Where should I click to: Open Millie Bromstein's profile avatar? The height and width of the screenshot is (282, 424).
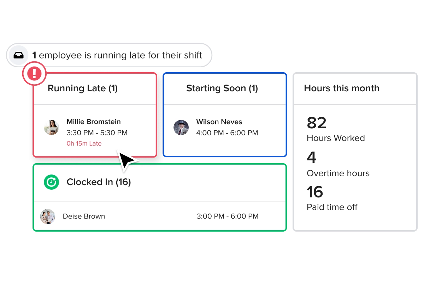(51, 128)
